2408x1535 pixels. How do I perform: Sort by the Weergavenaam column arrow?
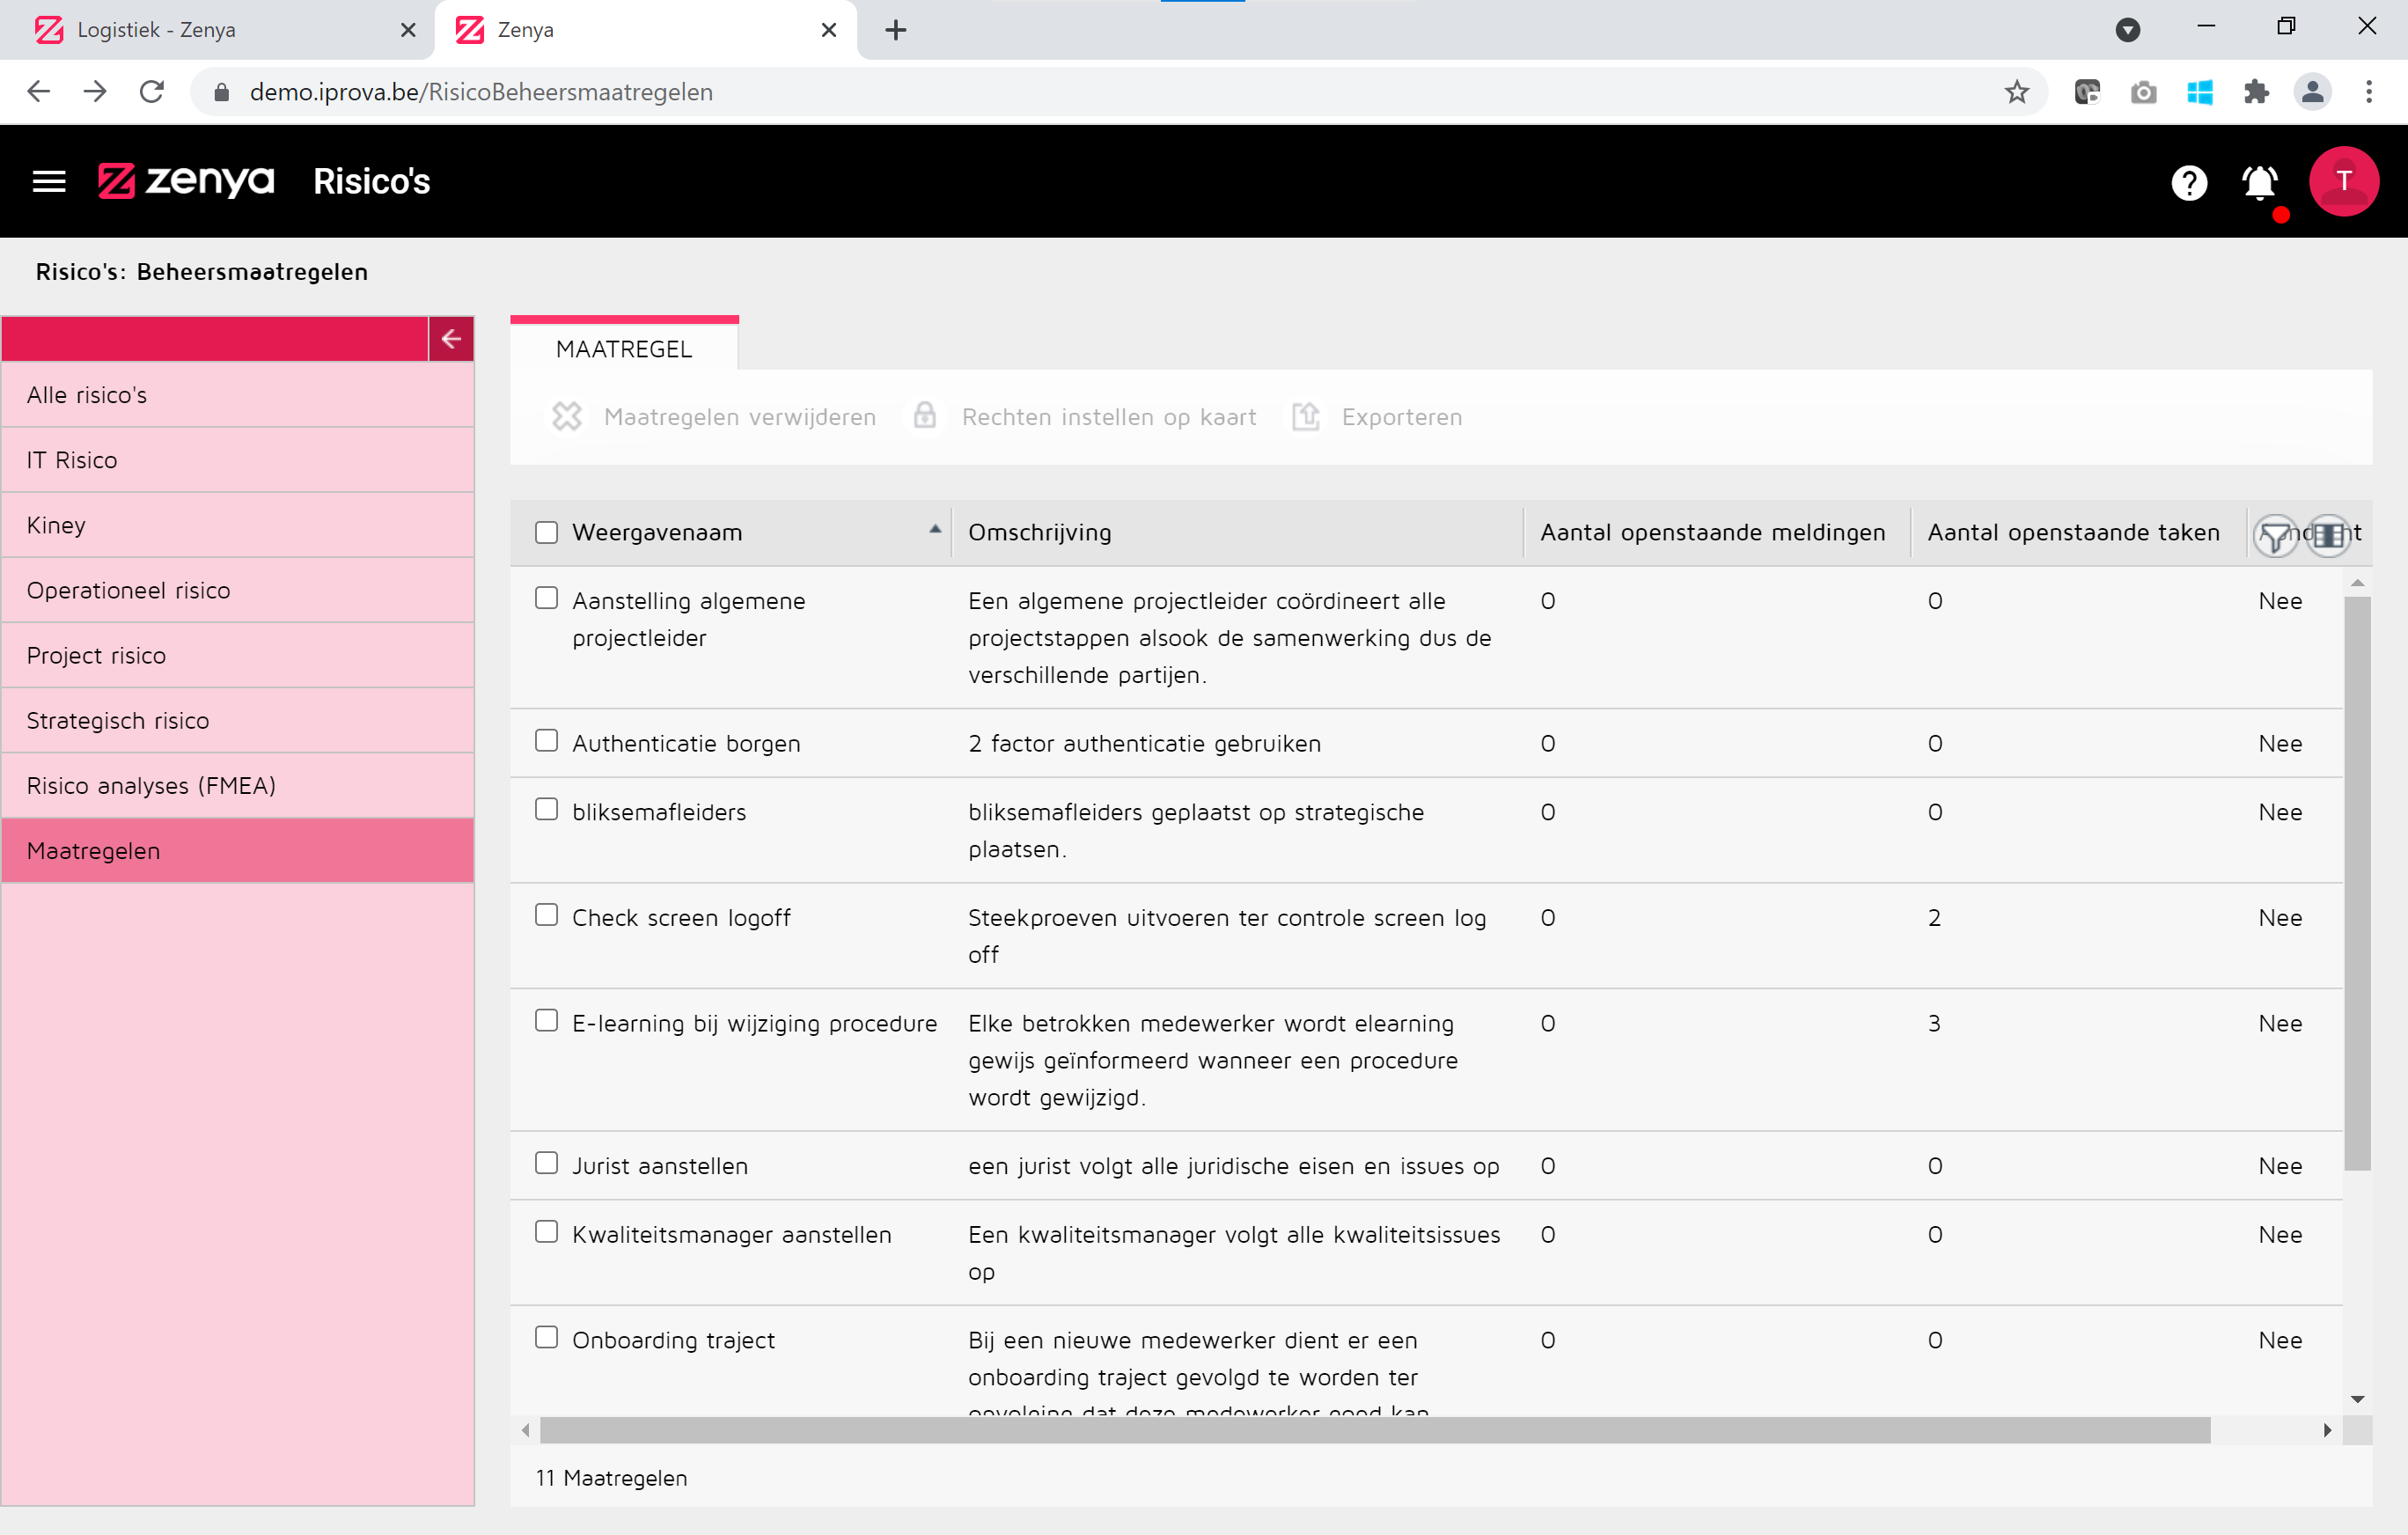click(935, 530)
